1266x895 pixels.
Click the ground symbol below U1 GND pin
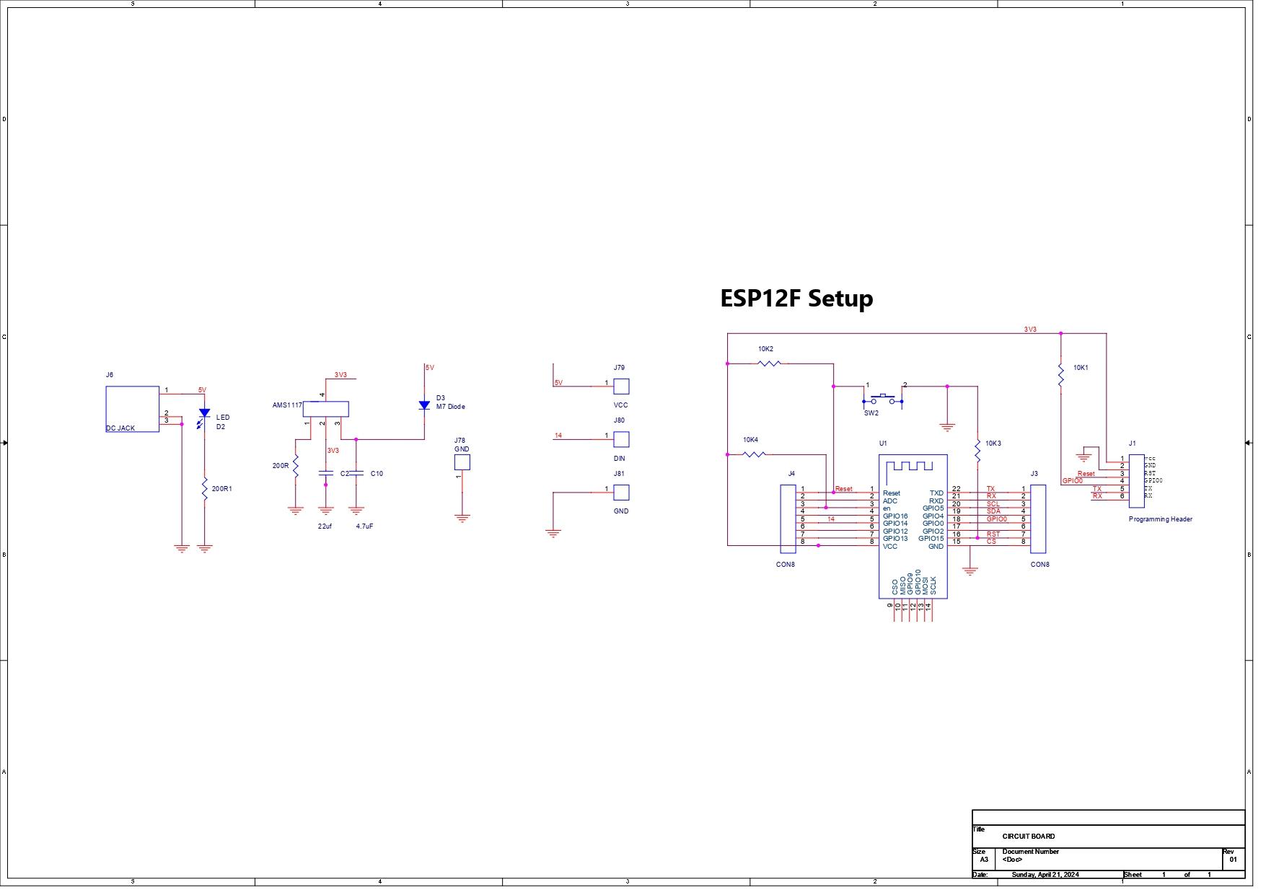(970, 570)
